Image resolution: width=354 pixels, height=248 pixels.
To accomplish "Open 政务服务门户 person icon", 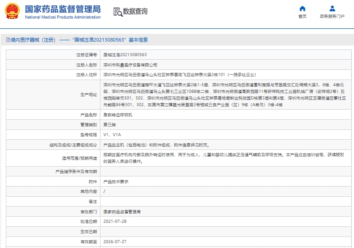I will tap(332, 8).
